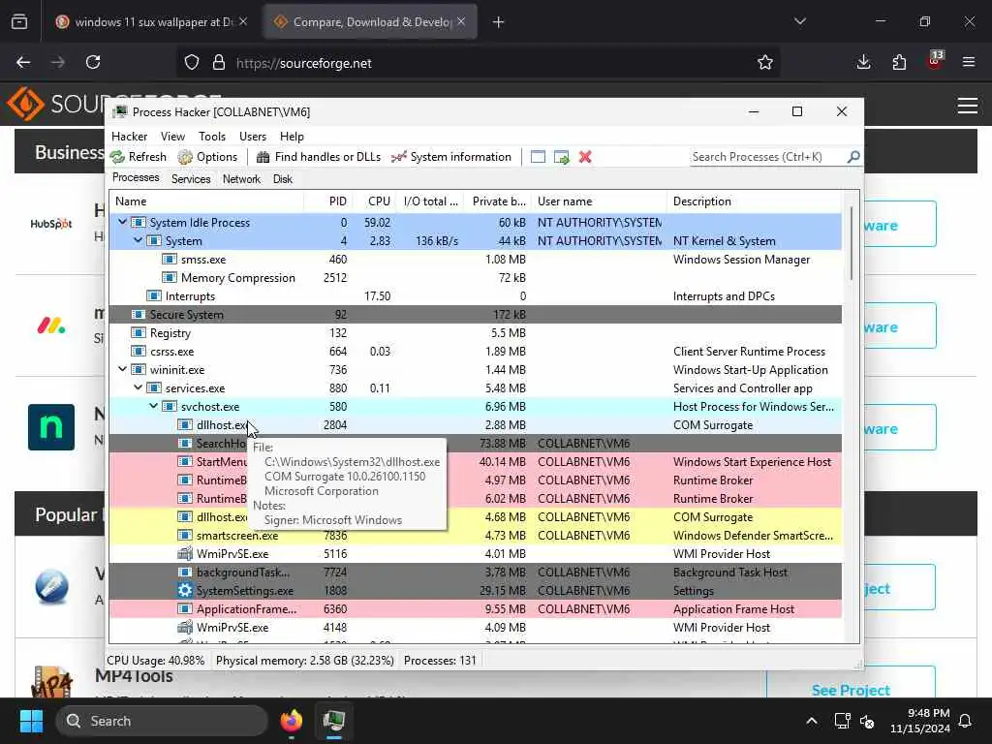Screen dimensions: 992x744
Task: Sort by the Private bytes column header
Action: pos(497,201)
